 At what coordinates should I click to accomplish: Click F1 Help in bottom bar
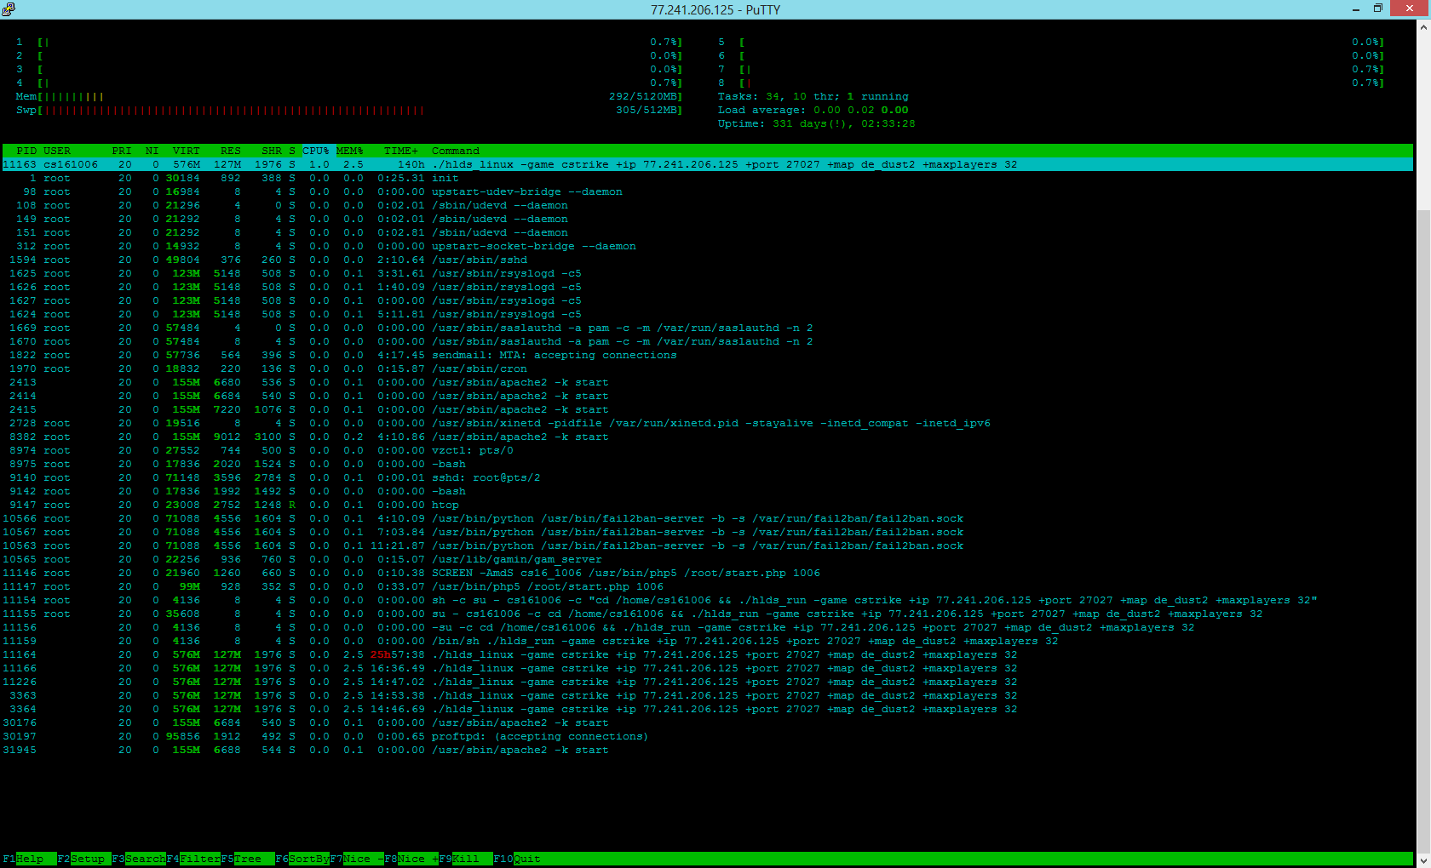(x=29, y=859)
